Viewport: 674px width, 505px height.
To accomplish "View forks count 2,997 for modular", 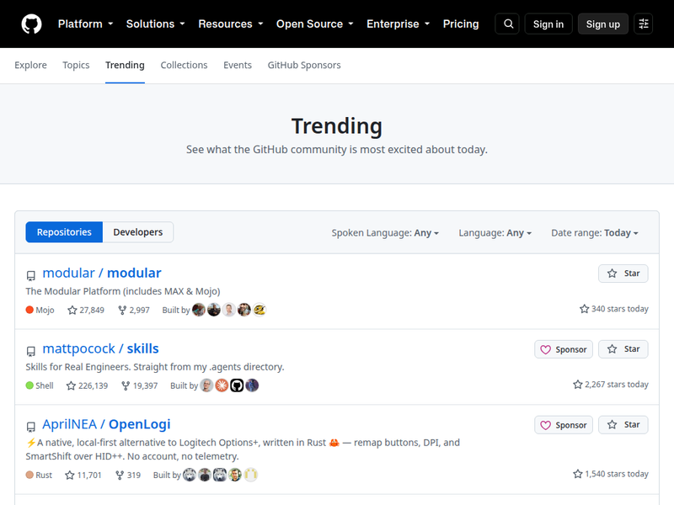I will pyautogui.click(x=134, y=310).
